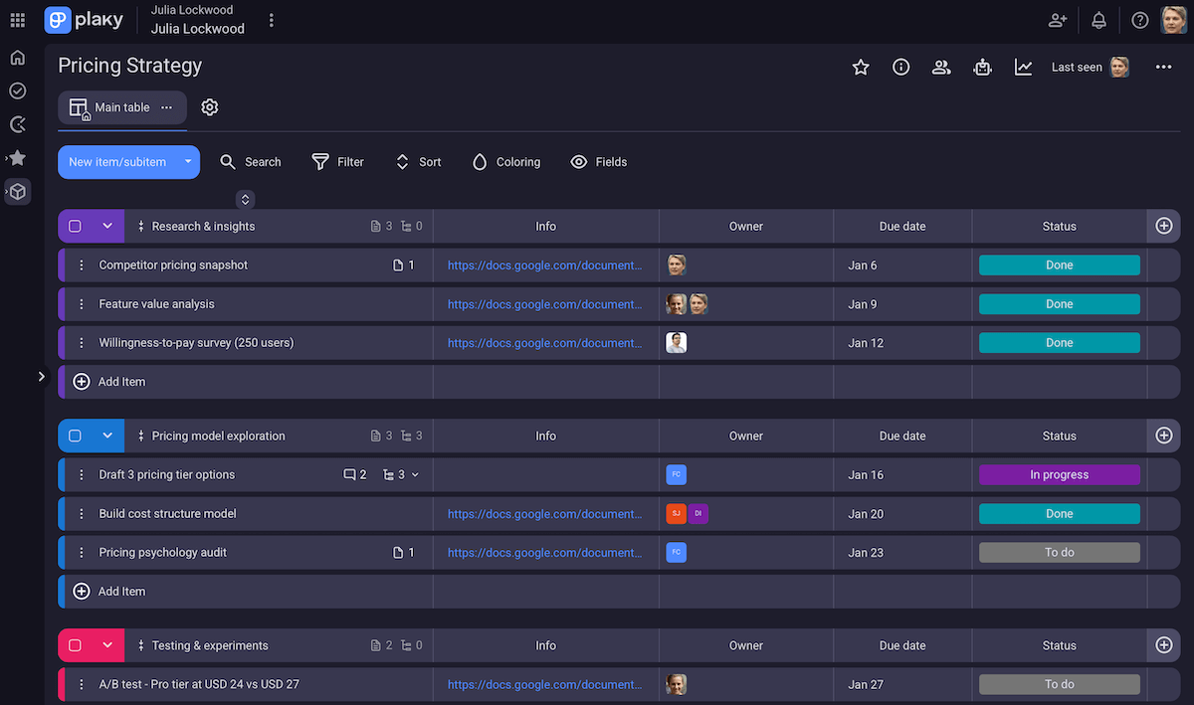View board members with the people icon
The width and height of the screenshot is (1194, 705).
[x=941, y=67]
